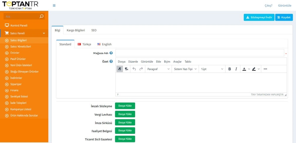Image resolution: width=296 pixels, height=143 pixels.
Task: Open the hamburger sidebar menu icon
Action: (x=54, y=6)
